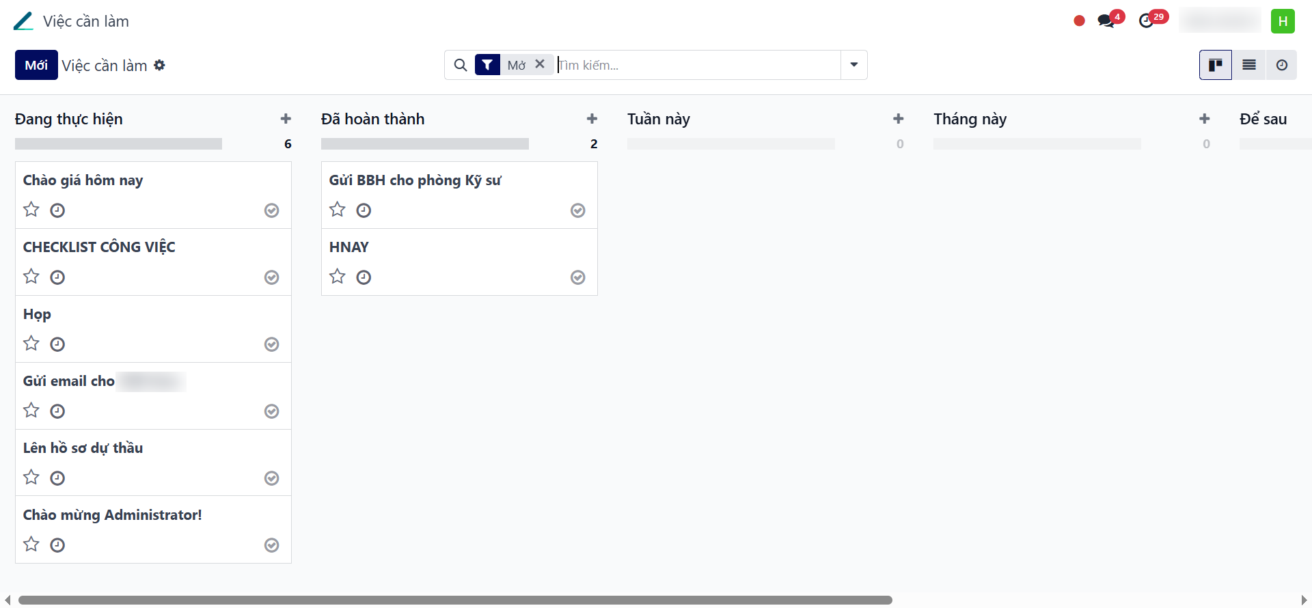
Task: Switch to the activity view
Action: (1282, 65)
